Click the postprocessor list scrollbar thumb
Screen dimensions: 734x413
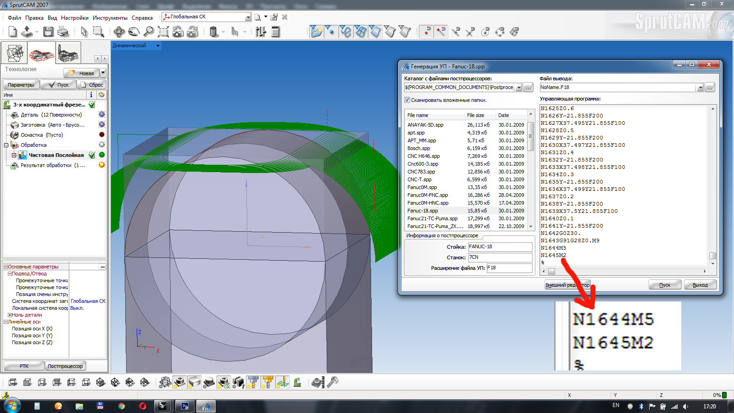(531, 136)
